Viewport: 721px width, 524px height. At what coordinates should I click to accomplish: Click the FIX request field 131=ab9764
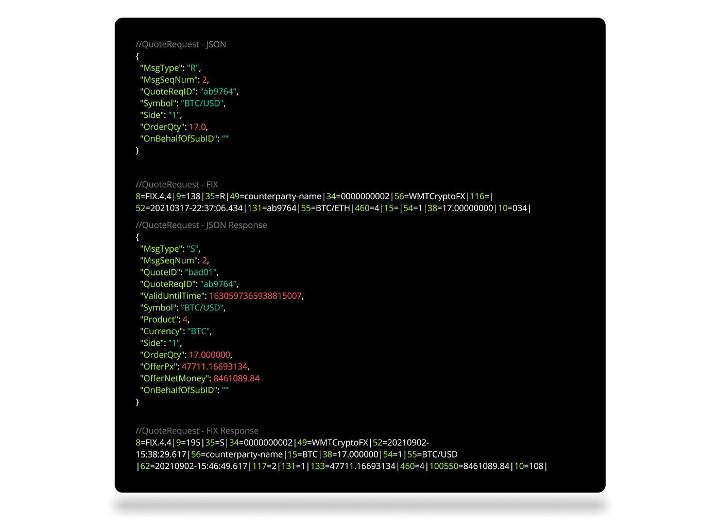pos(272,208)
